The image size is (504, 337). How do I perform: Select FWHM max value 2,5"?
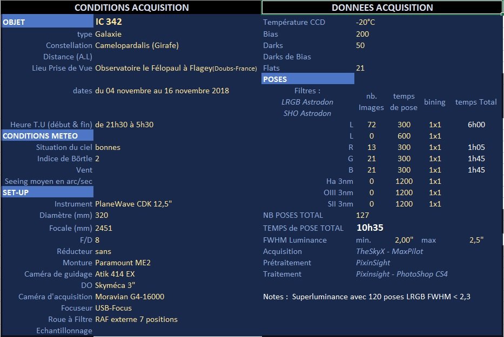point(476,240)
